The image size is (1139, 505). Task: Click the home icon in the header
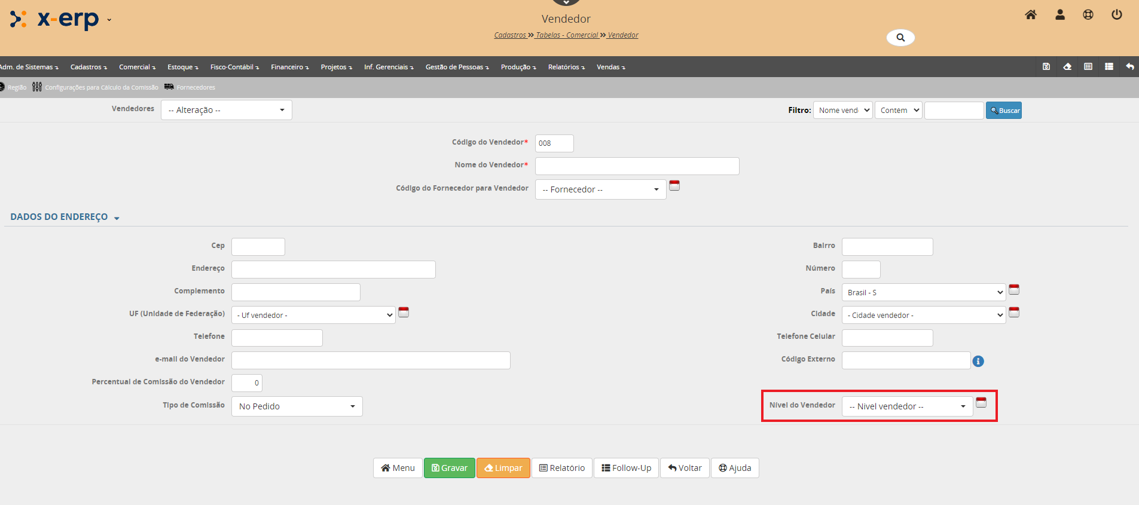(1030, 15)
